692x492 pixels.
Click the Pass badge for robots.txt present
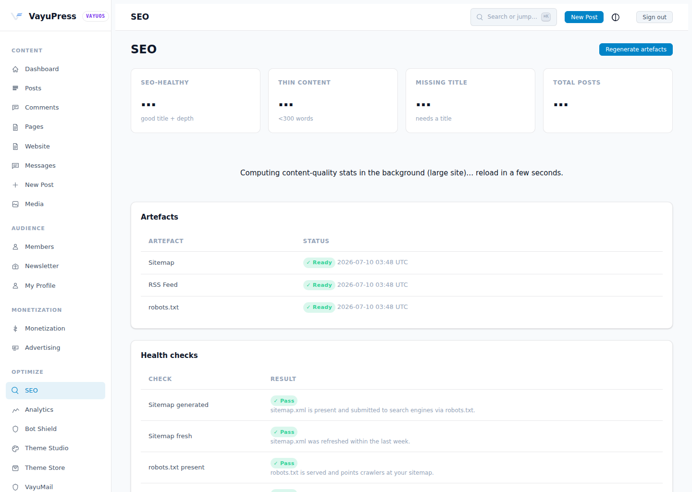(x=284, y=463)
